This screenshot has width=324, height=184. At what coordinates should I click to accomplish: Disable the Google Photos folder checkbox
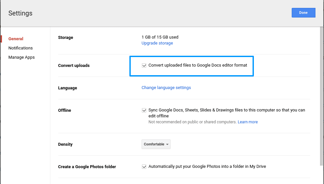144,167
